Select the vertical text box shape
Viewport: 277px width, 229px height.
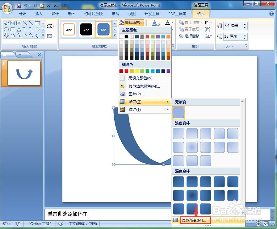click(19, 23)
